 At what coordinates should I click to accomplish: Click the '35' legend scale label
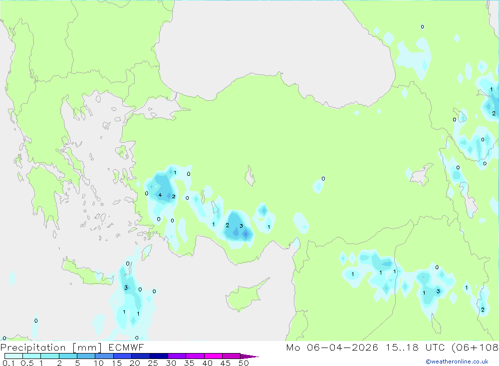coord(189,363)
